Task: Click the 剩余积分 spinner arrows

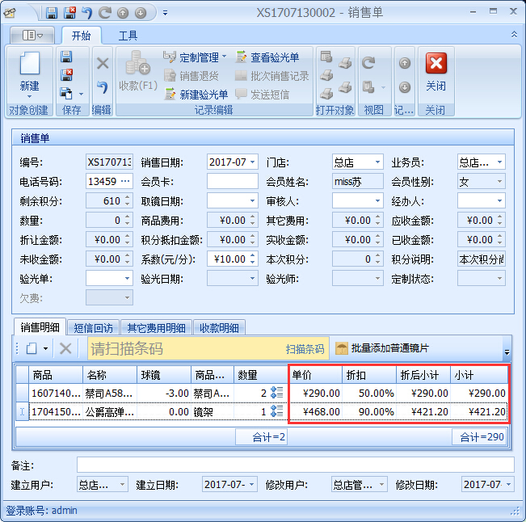Action: coord(128,201)
